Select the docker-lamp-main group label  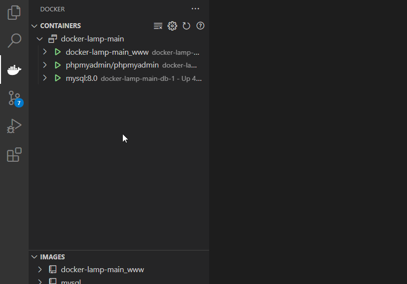pyautogui.click(x=92, y=39)
